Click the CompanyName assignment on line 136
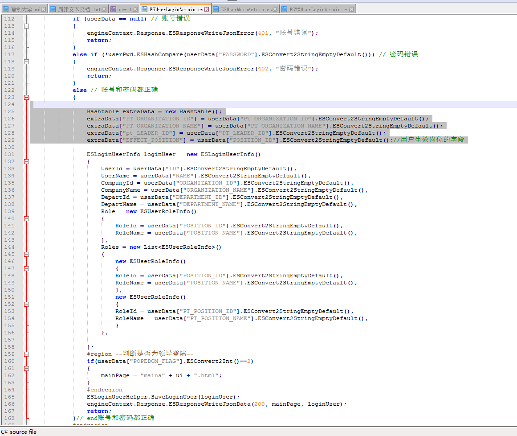517x436 pixels. tap(234, 190)
